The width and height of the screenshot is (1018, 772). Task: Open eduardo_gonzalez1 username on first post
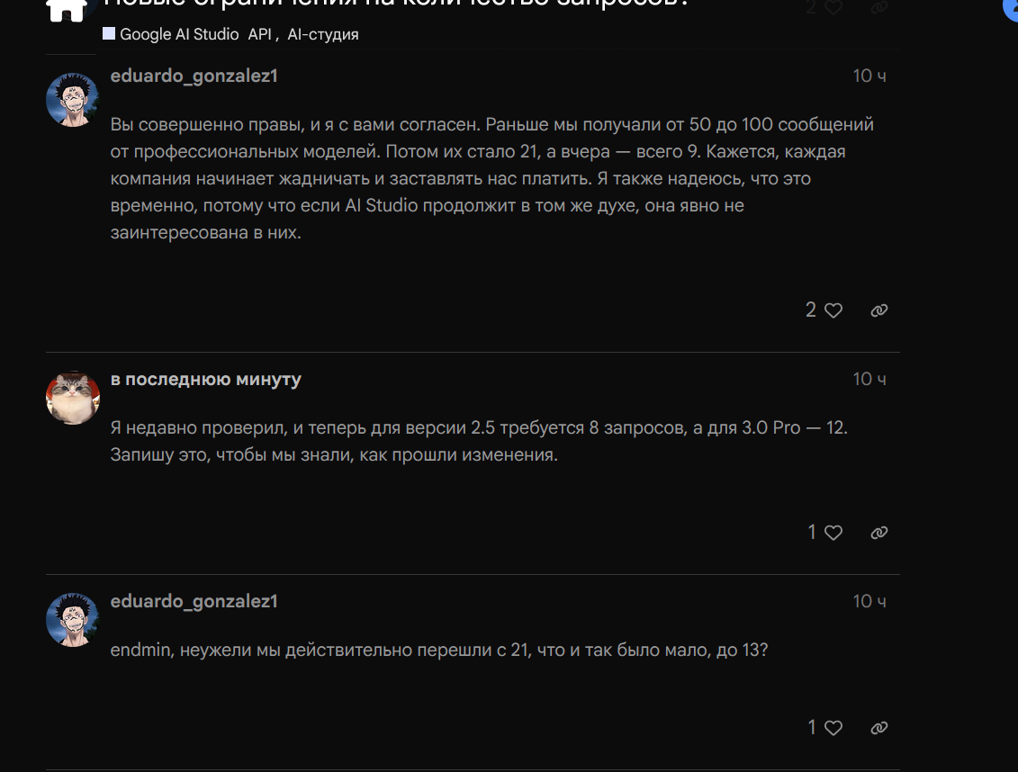(194, 76)
